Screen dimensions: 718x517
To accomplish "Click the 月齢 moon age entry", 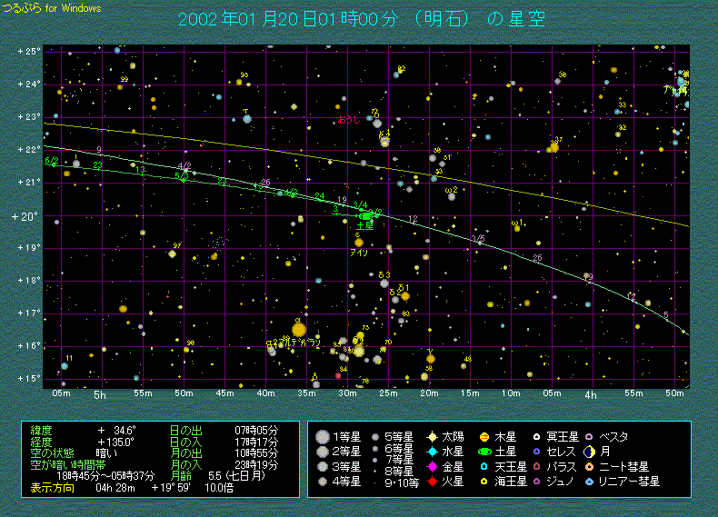I will point(182,475).
